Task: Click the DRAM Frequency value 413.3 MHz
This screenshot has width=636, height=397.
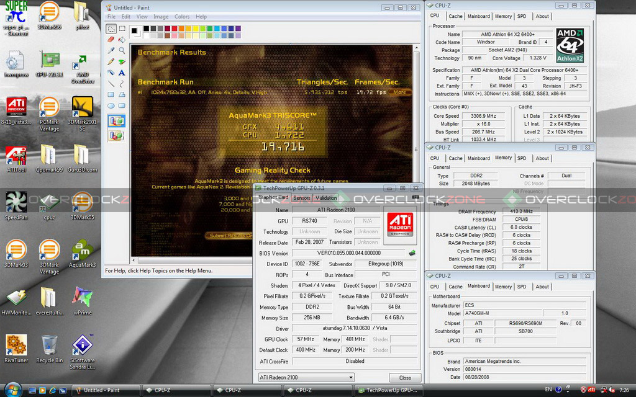Action: coord(521,212)
